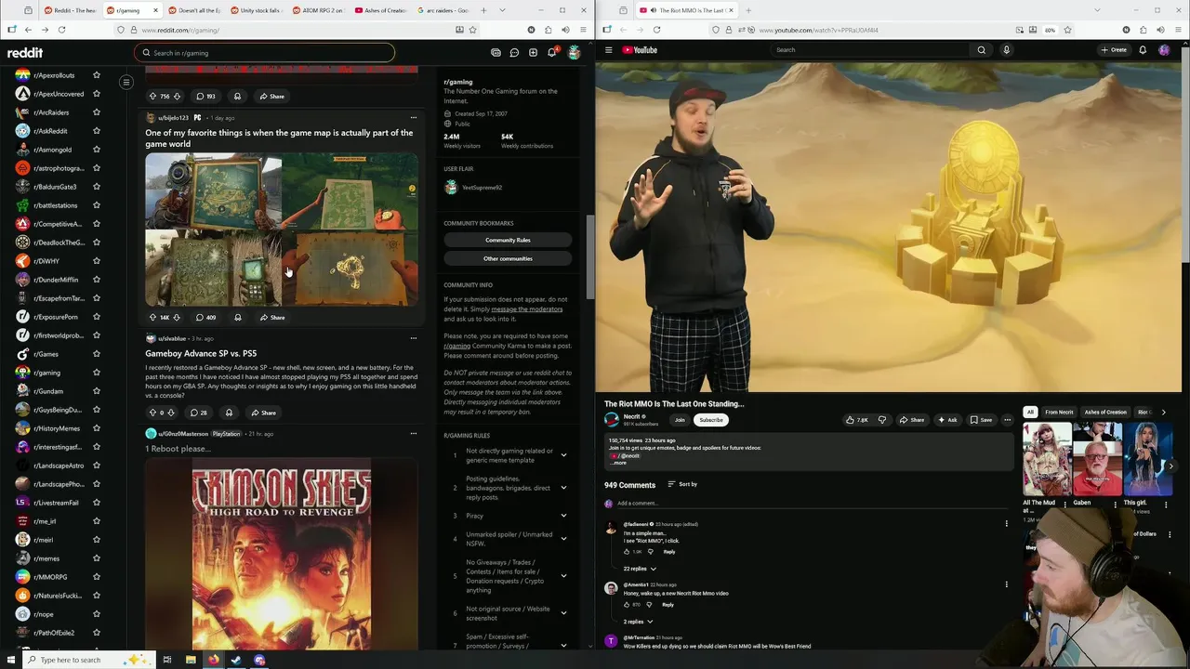
Task: Open Reddit notifications bell
Action: click(551, 53)
